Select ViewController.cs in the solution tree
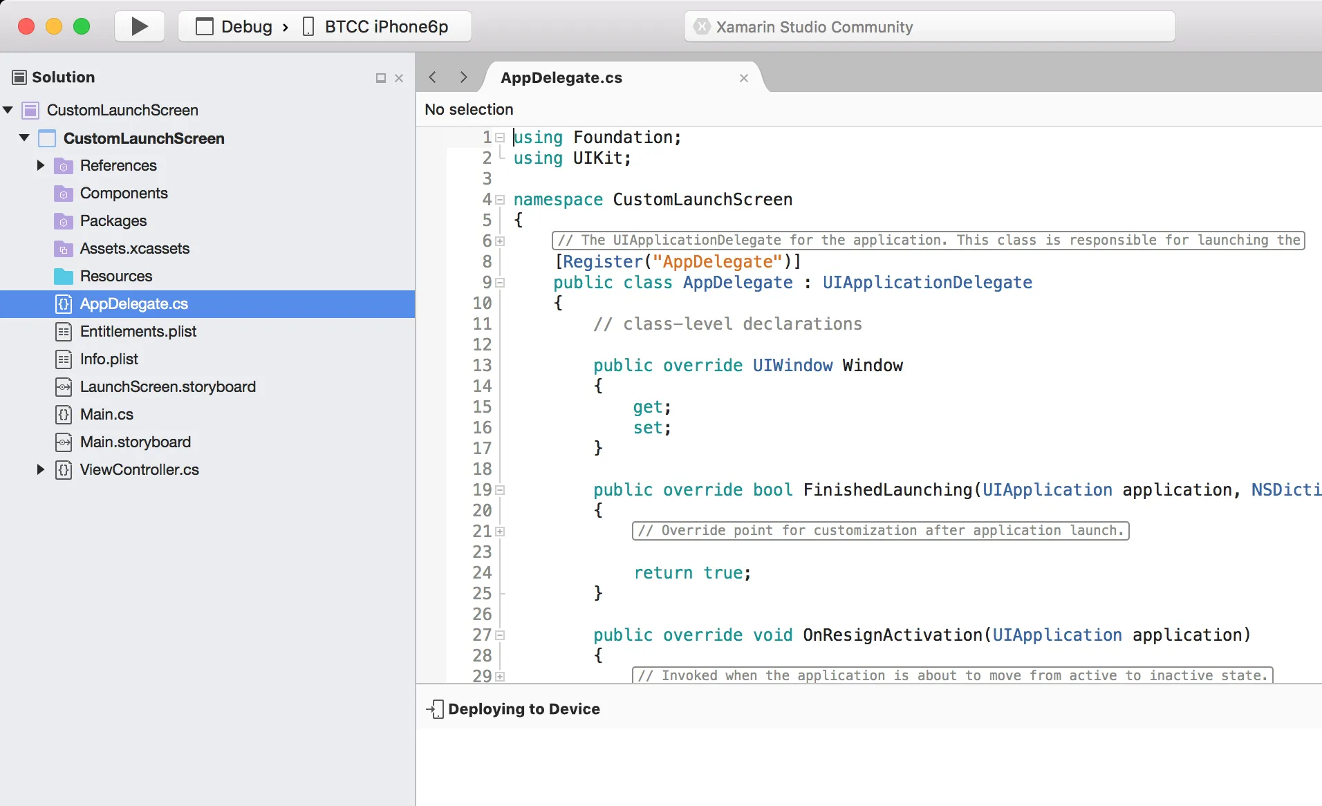 click(x=140, y=469)
